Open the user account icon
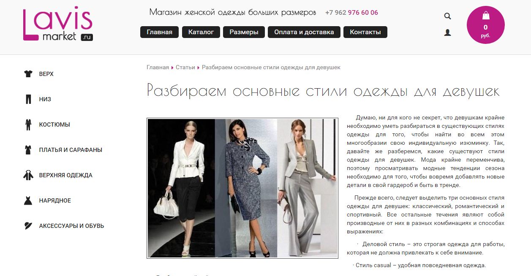Viewport: 531px width, 276px height. [447, 32]
